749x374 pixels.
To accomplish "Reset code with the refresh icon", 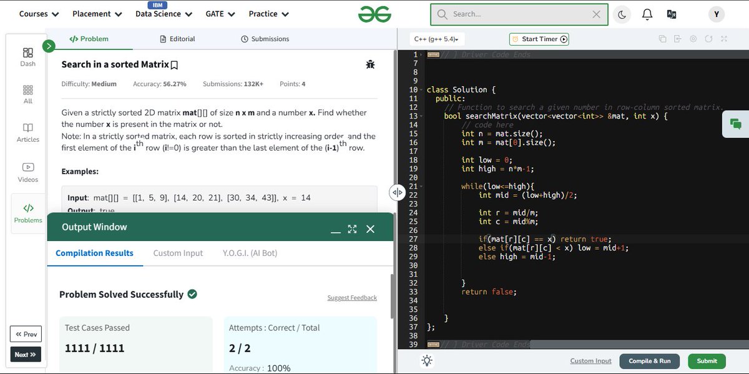I will click(708, 39).
